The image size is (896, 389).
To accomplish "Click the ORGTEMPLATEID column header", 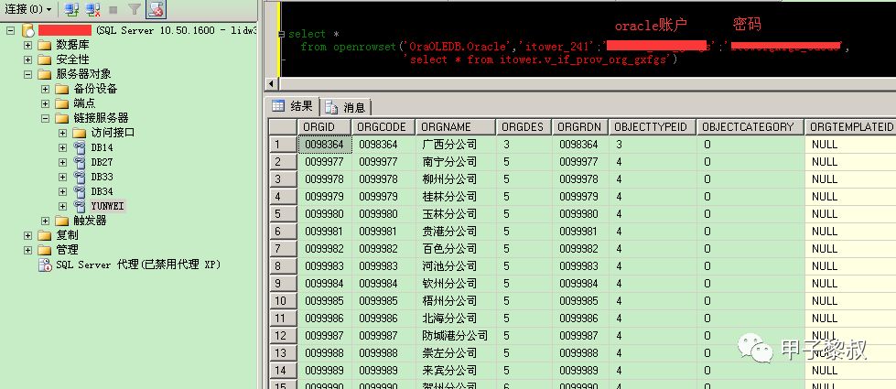I will [849, 127].
